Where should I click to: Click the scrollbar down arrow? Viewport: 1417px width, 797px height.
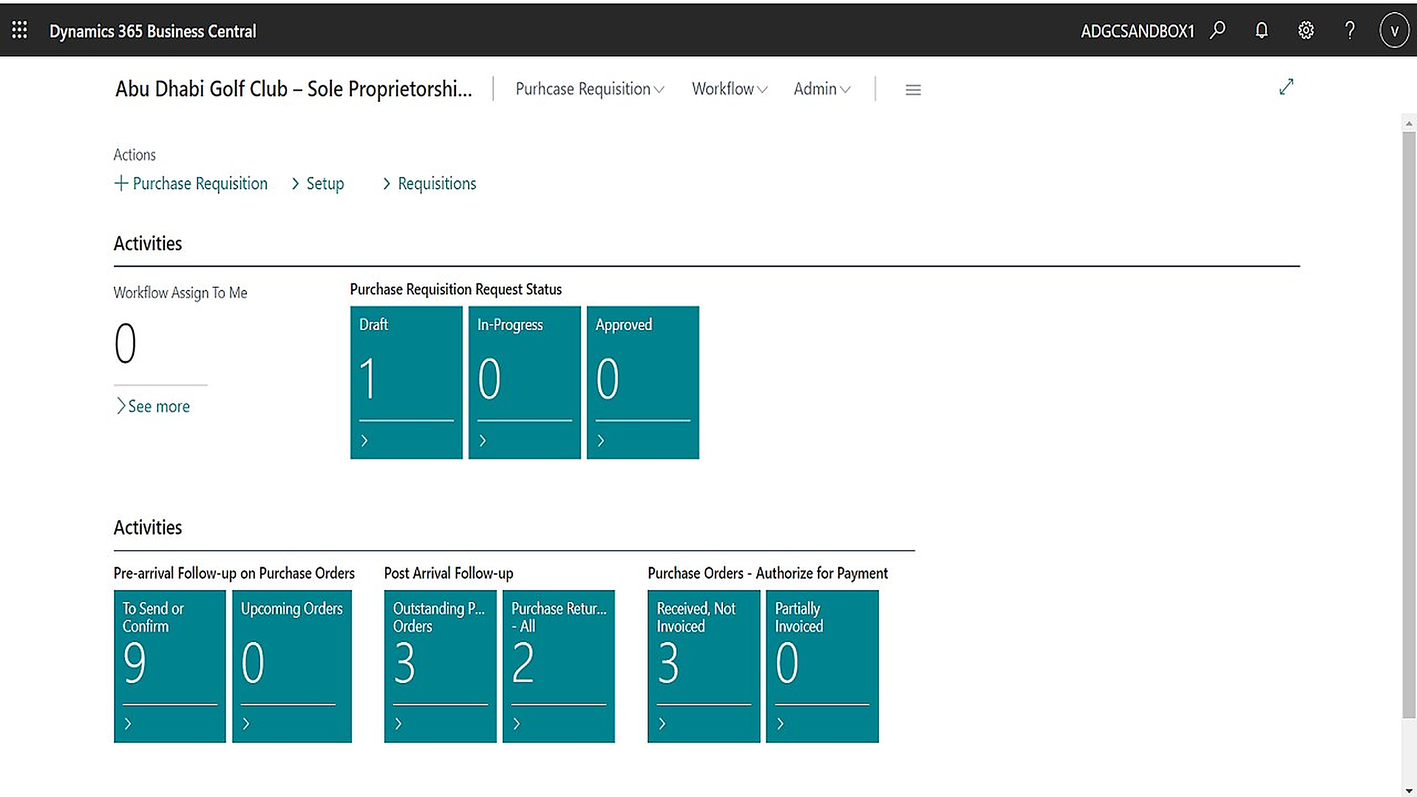coord(1409,790)
